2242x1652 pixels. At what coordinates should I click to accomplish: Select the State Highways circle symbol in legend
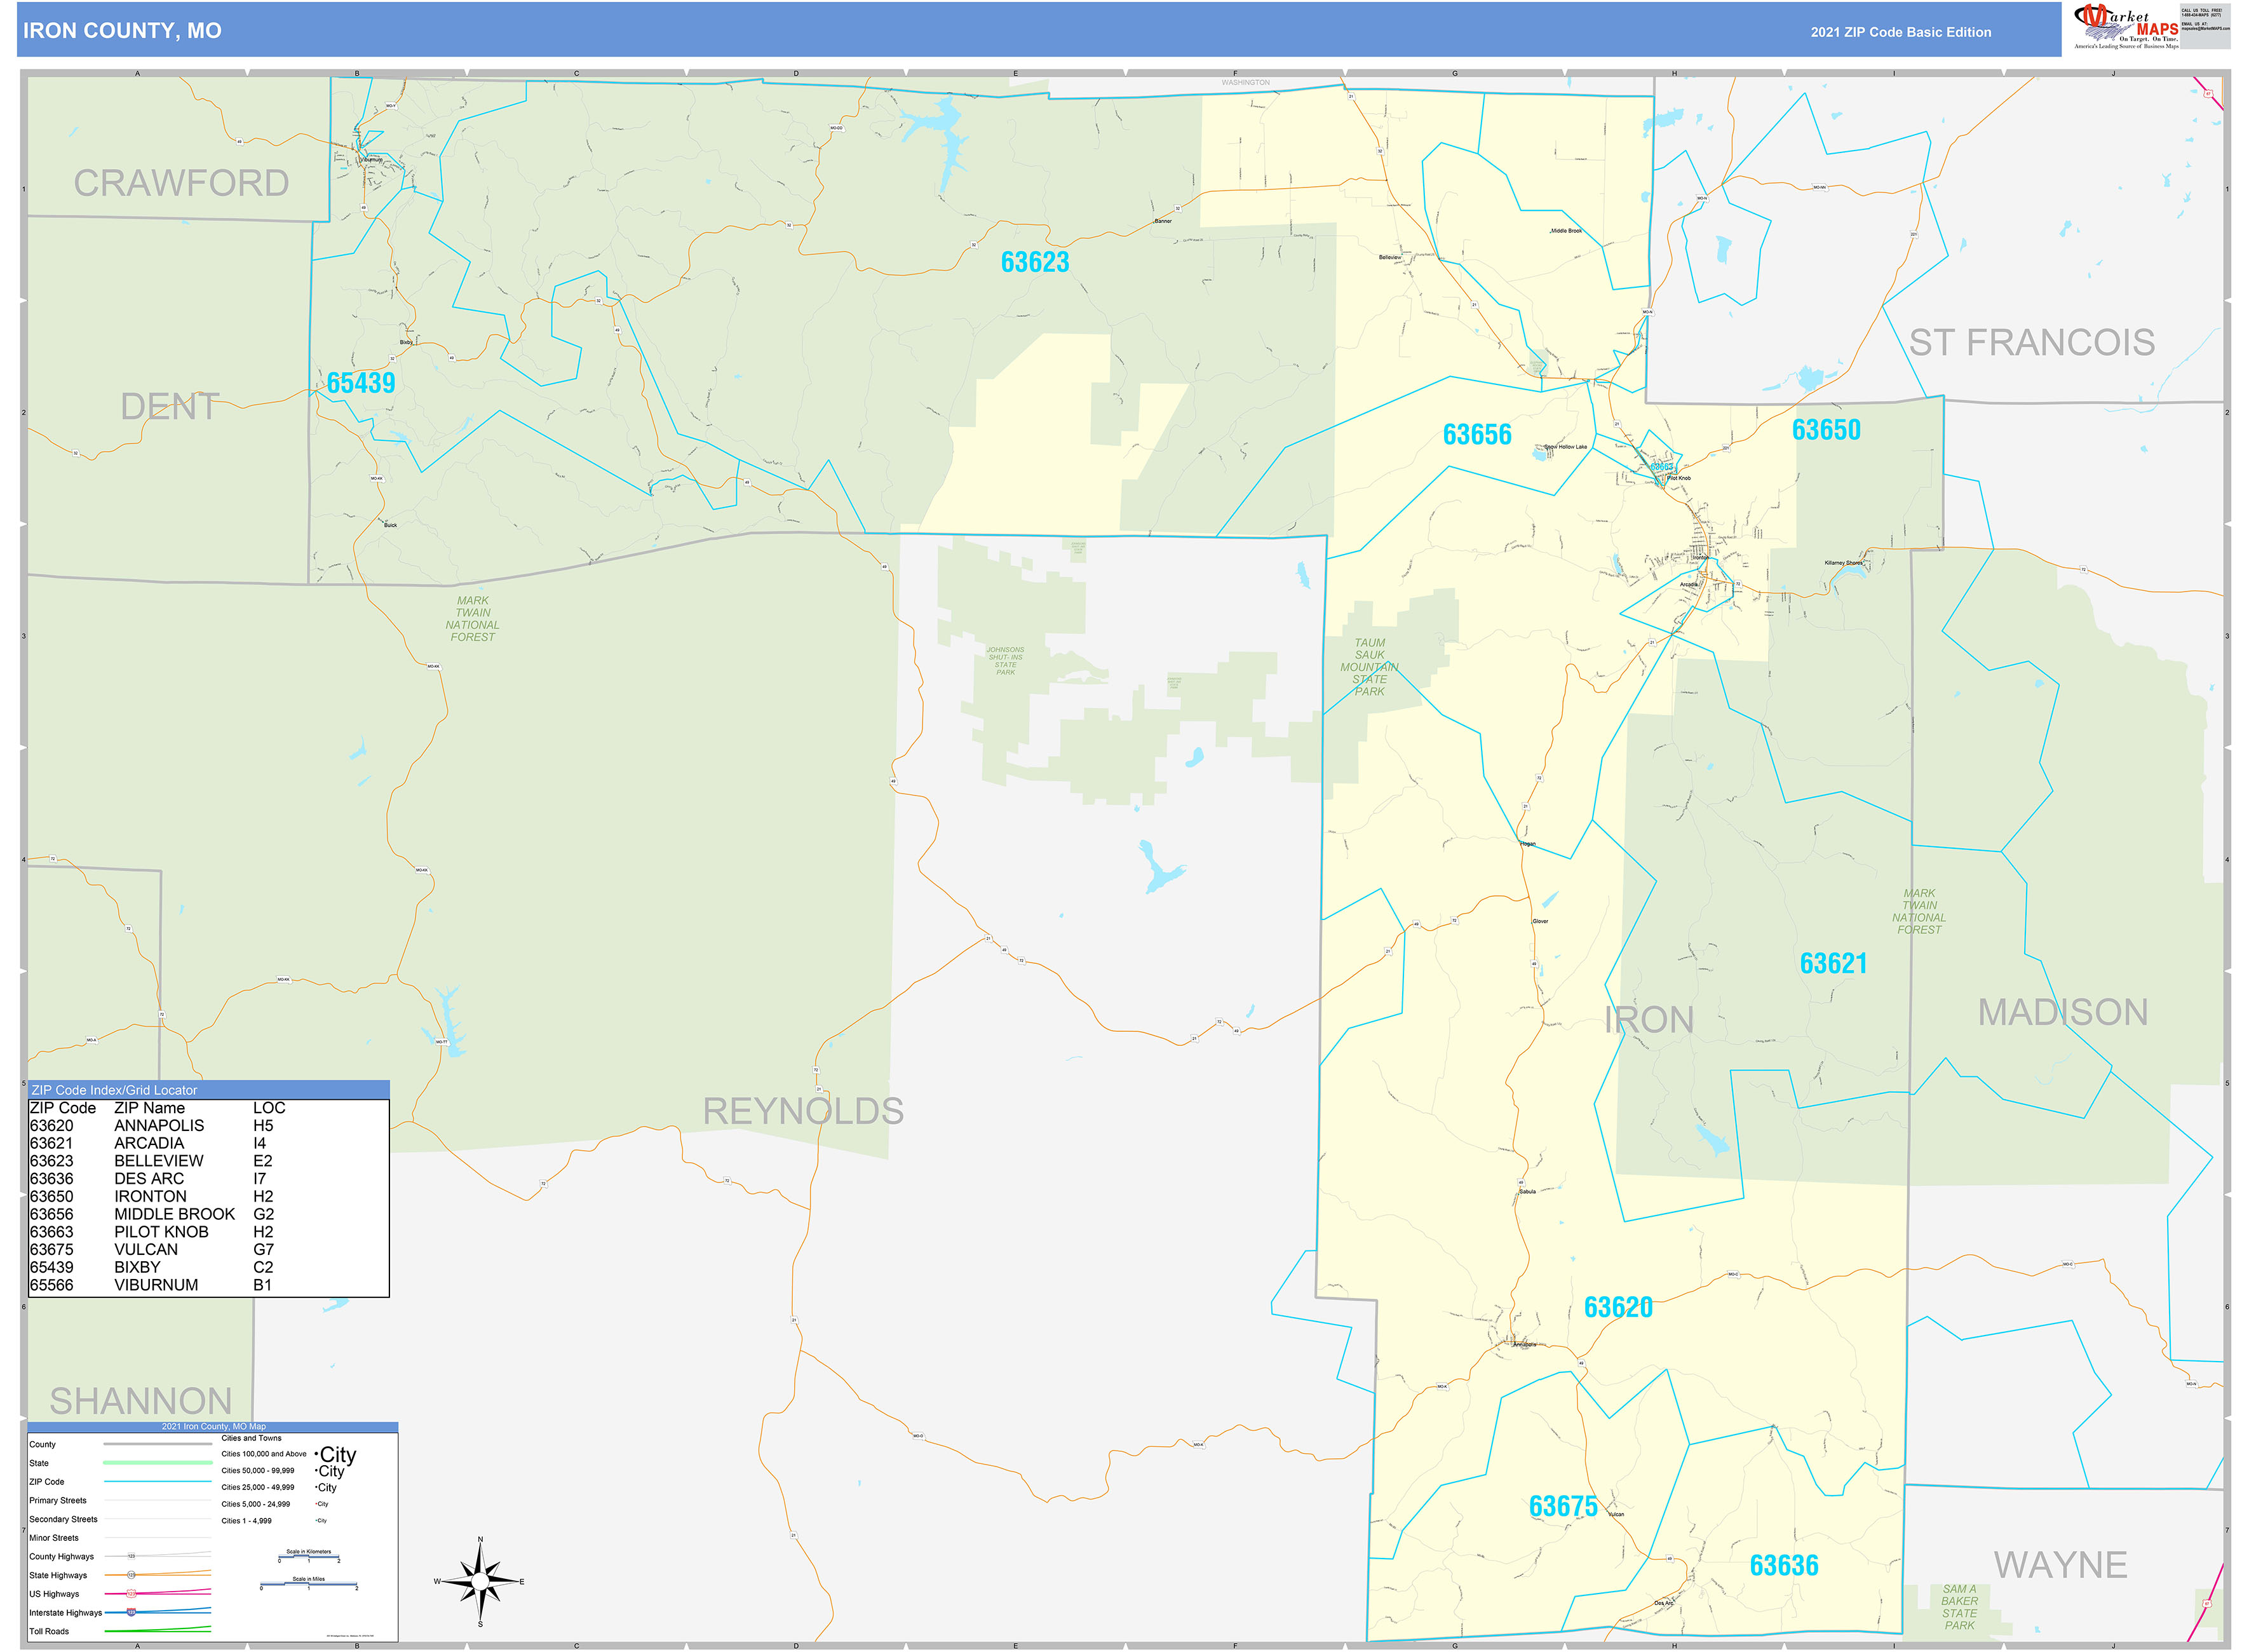131,1575
